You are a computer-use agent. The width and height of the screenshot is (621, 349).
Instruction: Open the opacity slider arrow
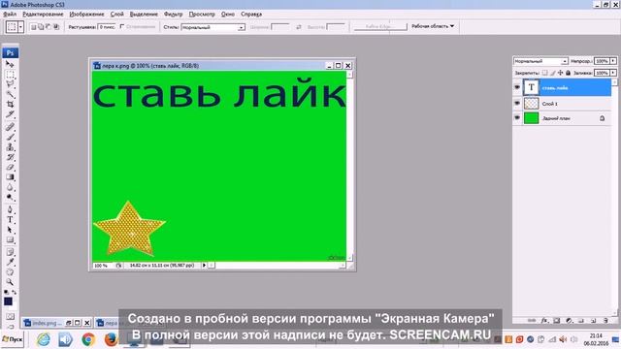613,61
